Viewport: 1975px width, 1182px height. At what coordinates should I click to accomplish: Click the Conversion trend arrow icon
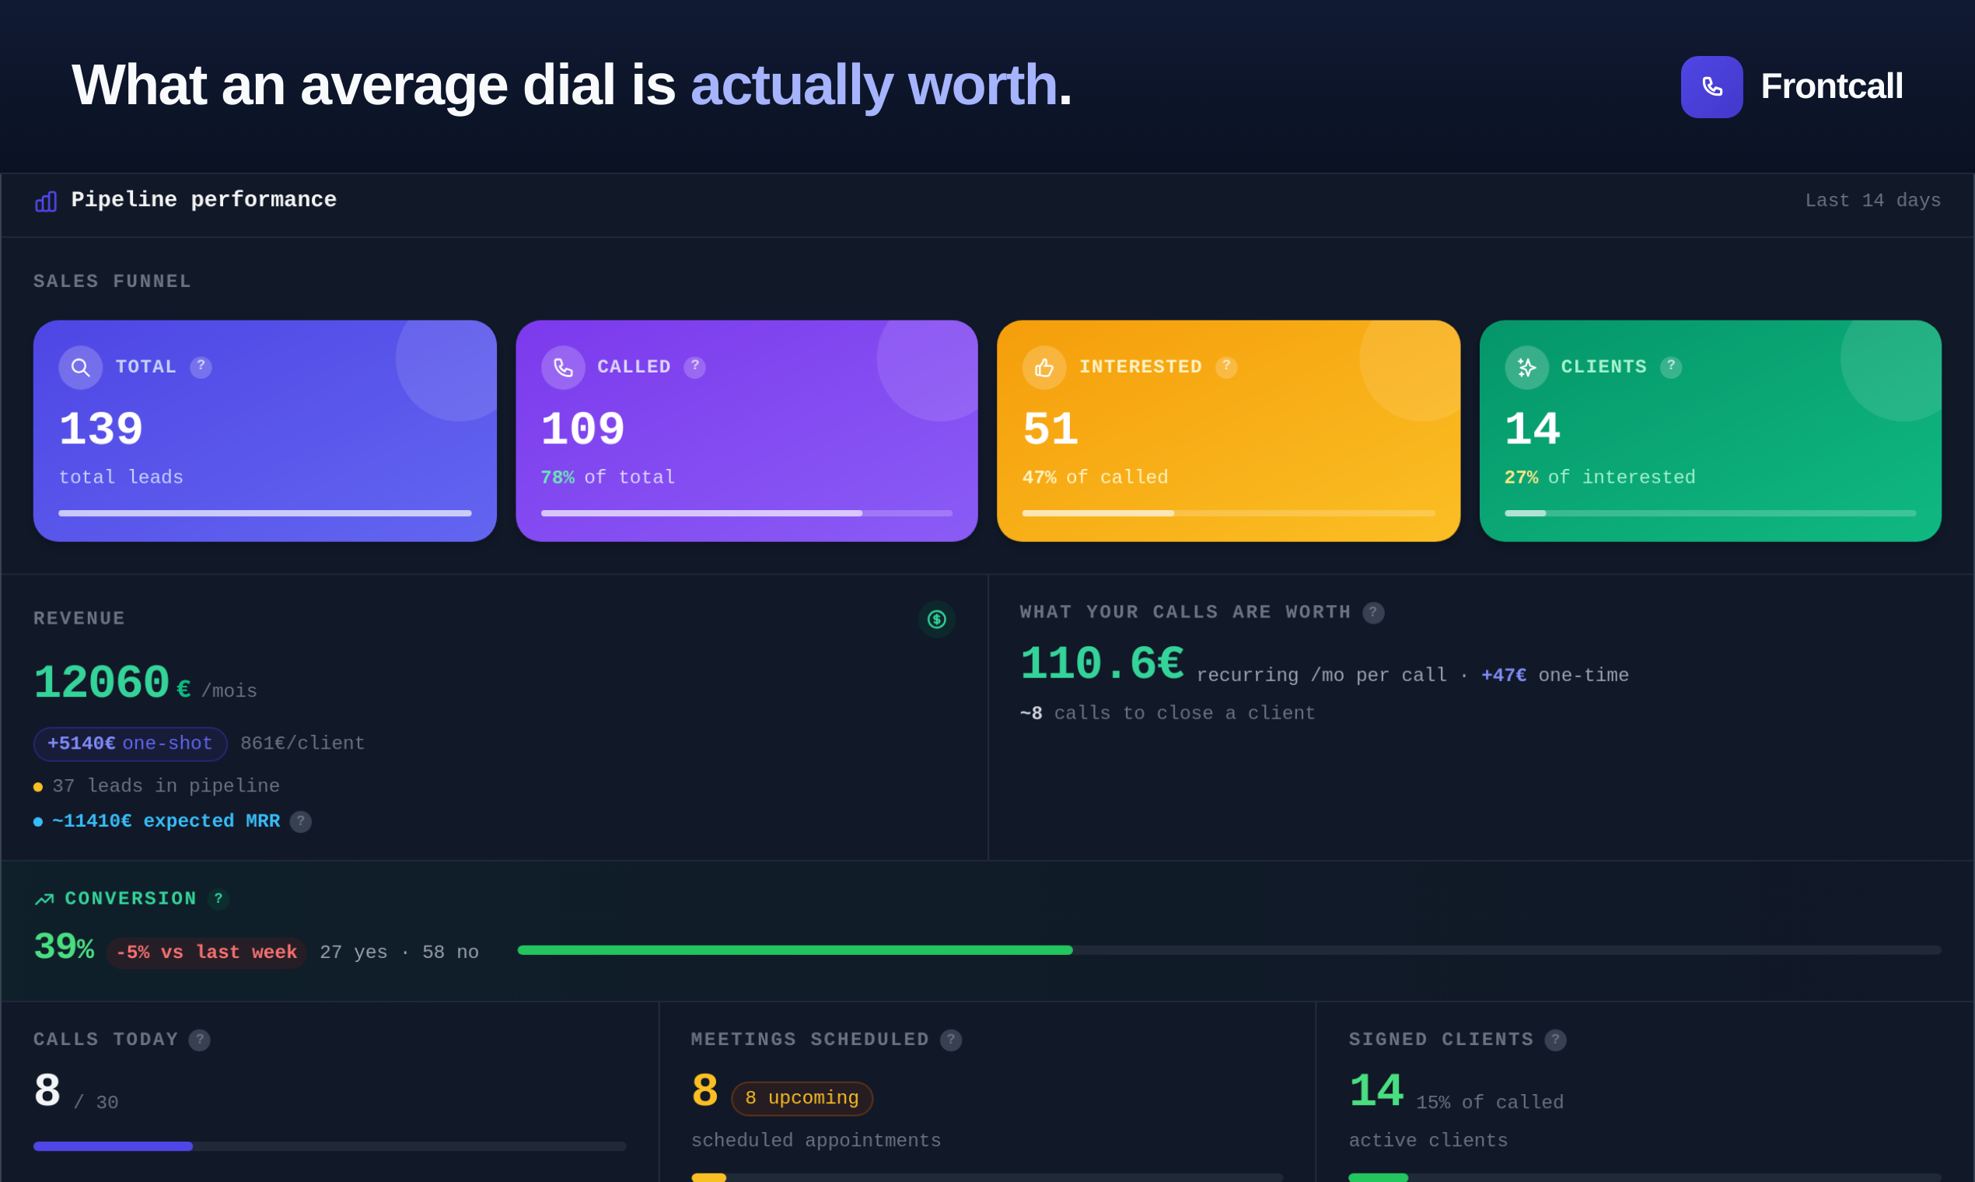(44, 899)
